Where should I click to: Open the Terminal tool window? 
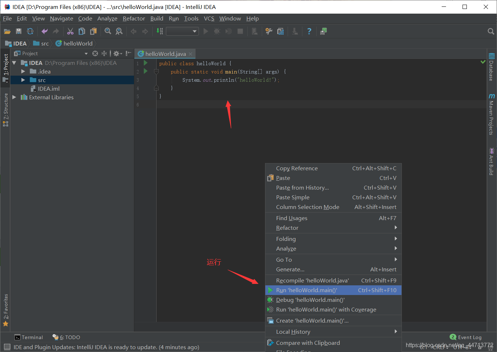(28, 337)
